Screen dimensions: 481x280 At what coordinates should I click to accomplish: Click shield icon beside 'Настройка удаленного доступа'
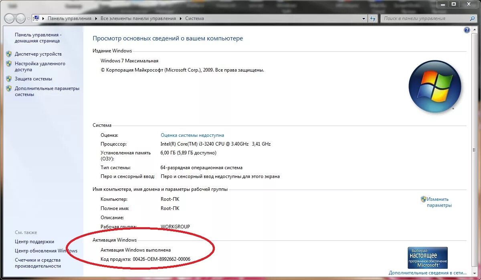(x=9, y=64)
